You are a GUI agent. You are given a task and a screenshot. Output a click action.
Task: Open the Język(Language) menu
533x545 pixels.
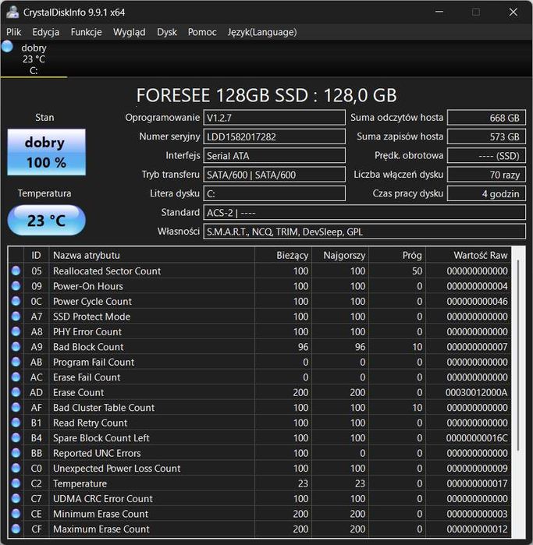(262, 32)
